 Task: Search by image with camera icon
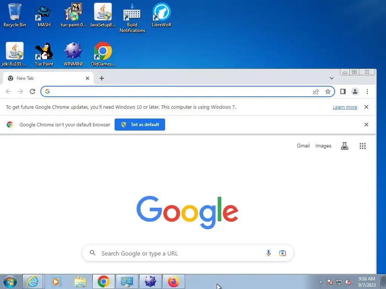(282, 253)
